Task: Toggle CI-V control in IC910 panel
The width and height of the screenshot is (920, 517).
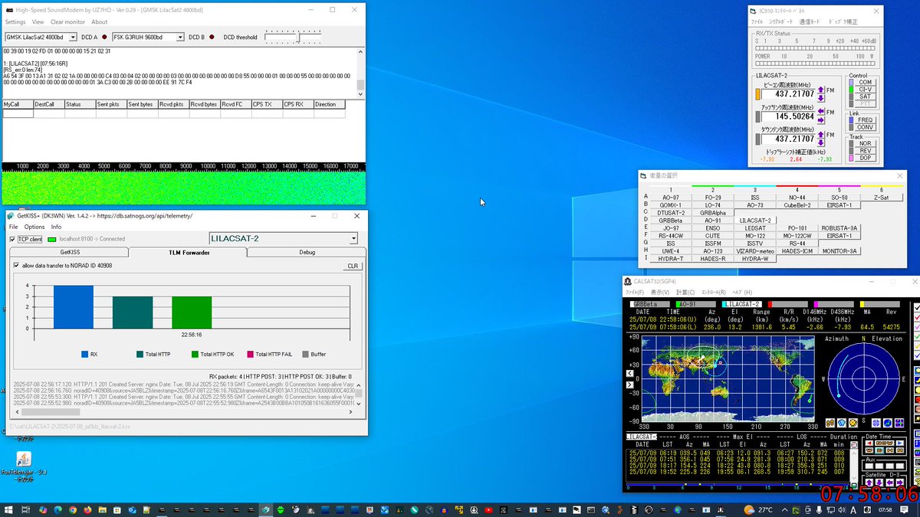Action: click(x=865, y=90)
